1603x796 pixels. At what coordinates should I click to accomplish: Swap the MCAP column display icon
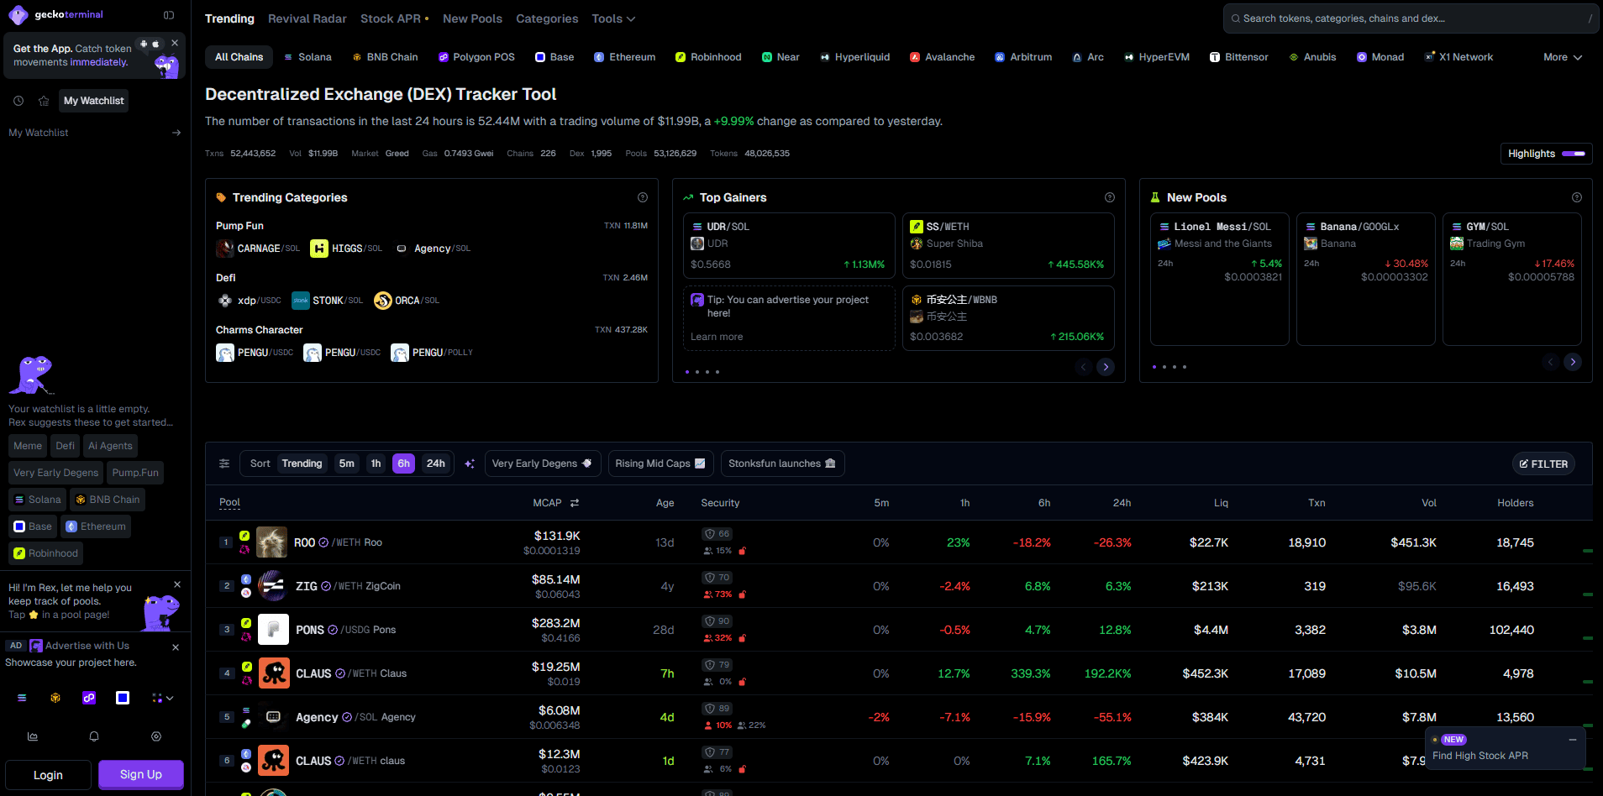pos(575,503)
